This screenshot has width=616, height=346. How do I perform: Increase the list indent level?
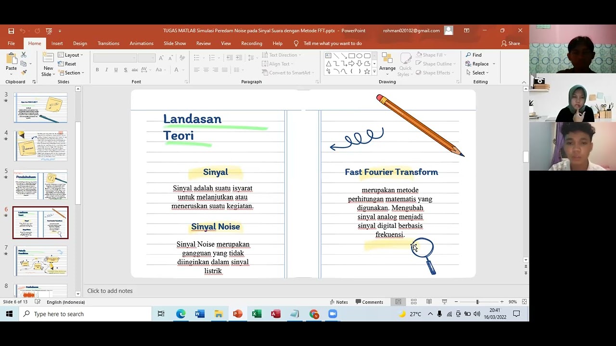coord(239,58)
